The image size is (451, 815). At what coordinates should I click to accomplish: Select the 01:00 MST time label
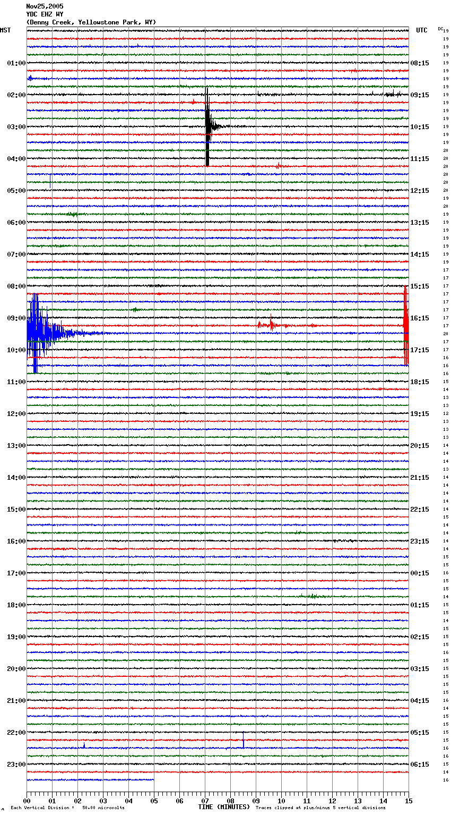click(16, 63)
